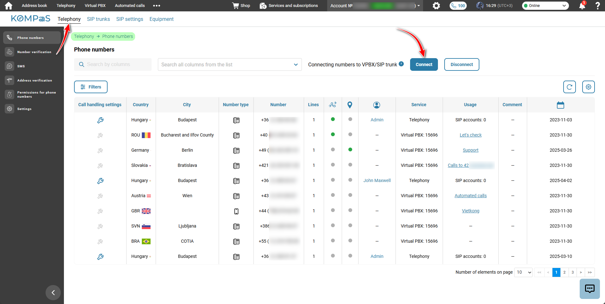This screenshot has height=304, width=605.
Task: Sort by the calendar date column icon
Action: (560, 105)
